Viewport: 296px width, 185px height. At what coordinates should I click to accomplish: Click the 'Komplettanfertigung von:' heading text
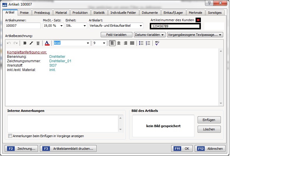pyautogui.click(x=27, y=52)
